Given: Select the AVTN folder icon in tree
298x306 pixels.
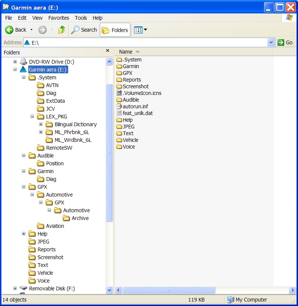Looking at the screenshot, I should point(41,85).
